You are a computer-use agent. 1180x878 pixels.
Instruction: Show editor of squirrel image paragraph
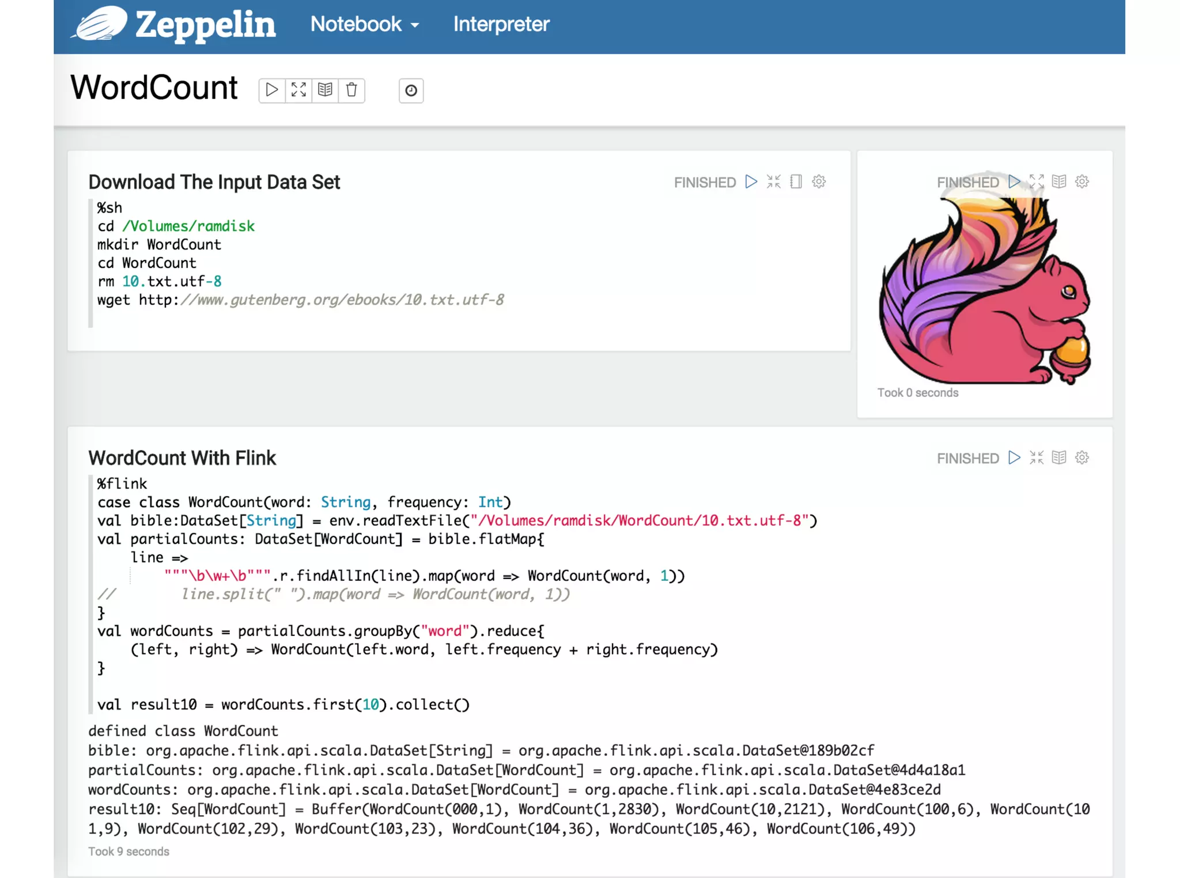coord(1037,182)
